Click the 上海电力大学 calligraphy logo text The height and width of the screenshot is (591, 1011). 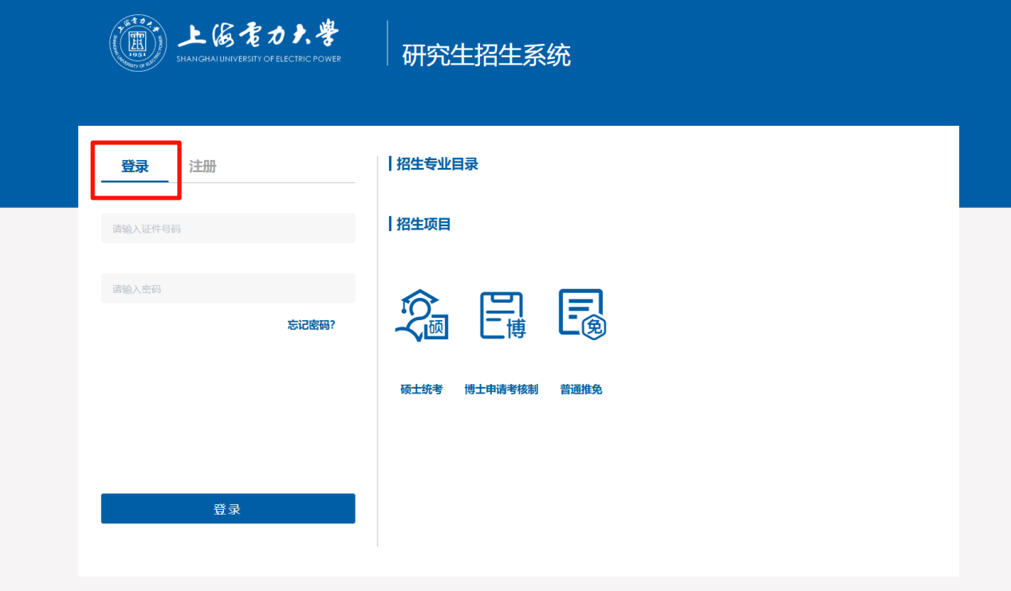(258, 35)
